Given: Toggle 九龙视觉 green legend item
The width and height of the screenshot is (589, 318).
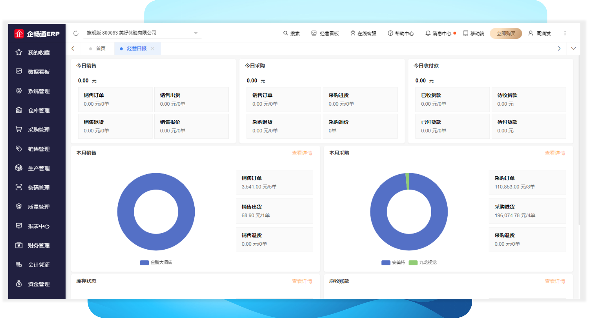Looking at the screenshot, I should coord(423,263).
